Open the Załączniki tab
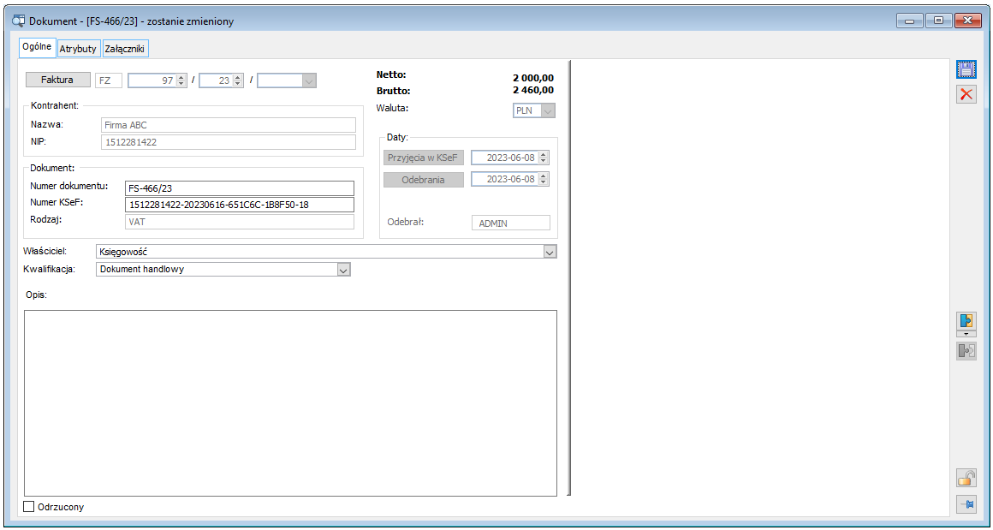This screenshot has width=993, height=530. point(125,48)
